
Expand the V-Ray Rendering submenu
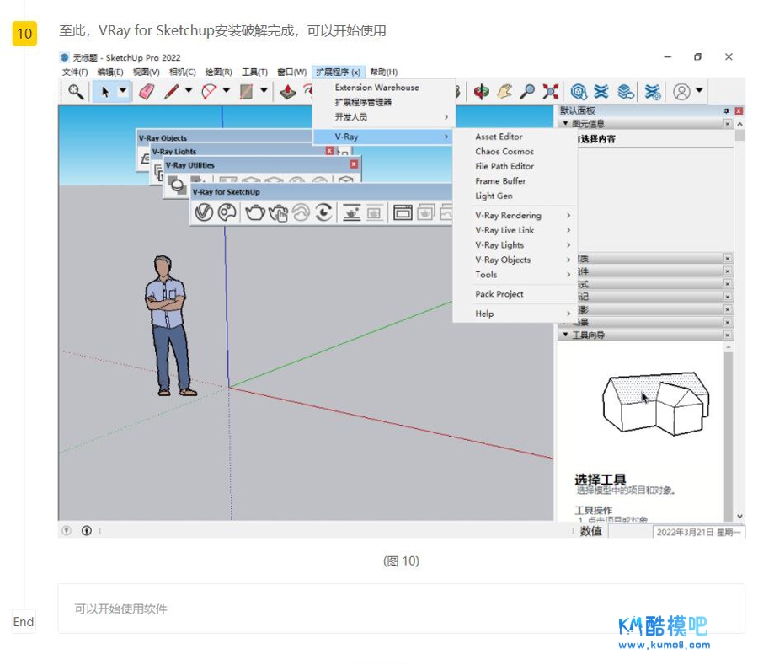[515, 215]
